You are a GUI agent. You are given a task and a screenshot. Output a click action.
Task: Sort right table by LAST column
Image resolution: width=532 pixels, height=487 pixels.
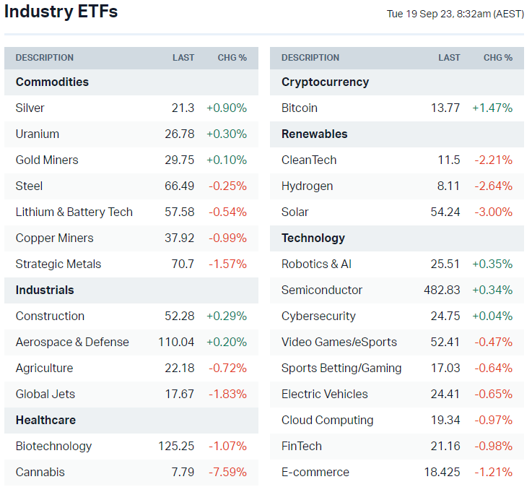coord(449,58)
